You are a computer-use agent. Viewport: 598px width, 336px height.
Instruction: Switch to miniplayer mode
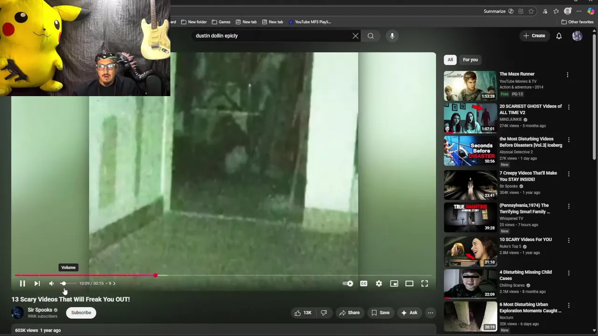[394, 283]
